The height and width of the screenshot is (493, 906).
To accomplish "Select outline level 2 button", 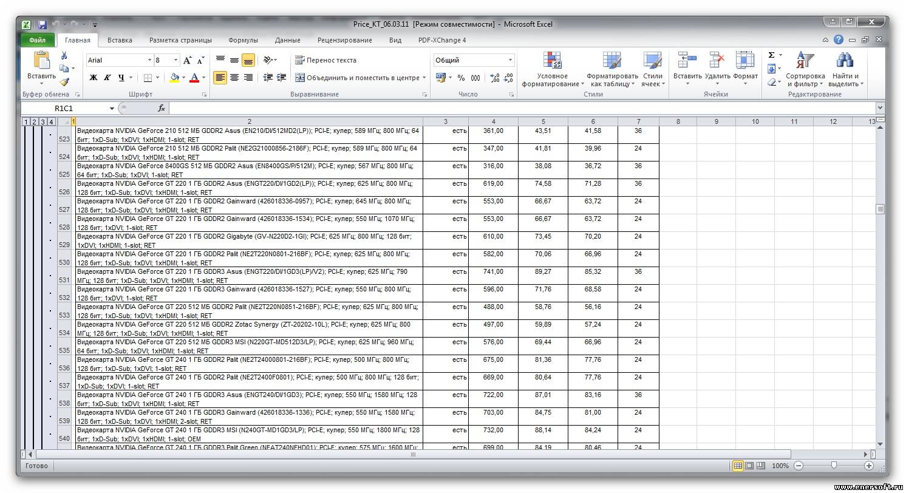I will coord(34,122).
